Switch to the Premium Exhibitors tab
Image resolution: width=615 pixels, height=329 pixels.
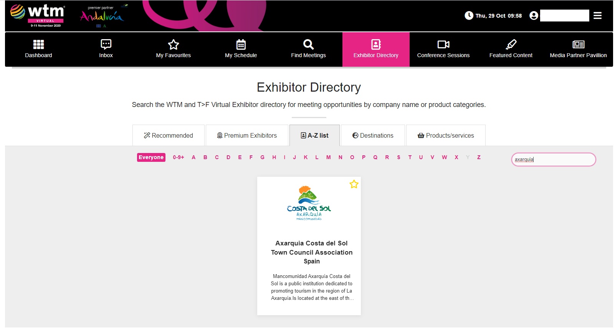point(247,135)
